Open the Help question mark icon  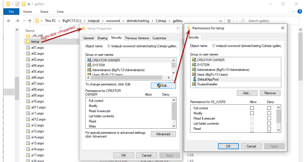tap(299, 12)
